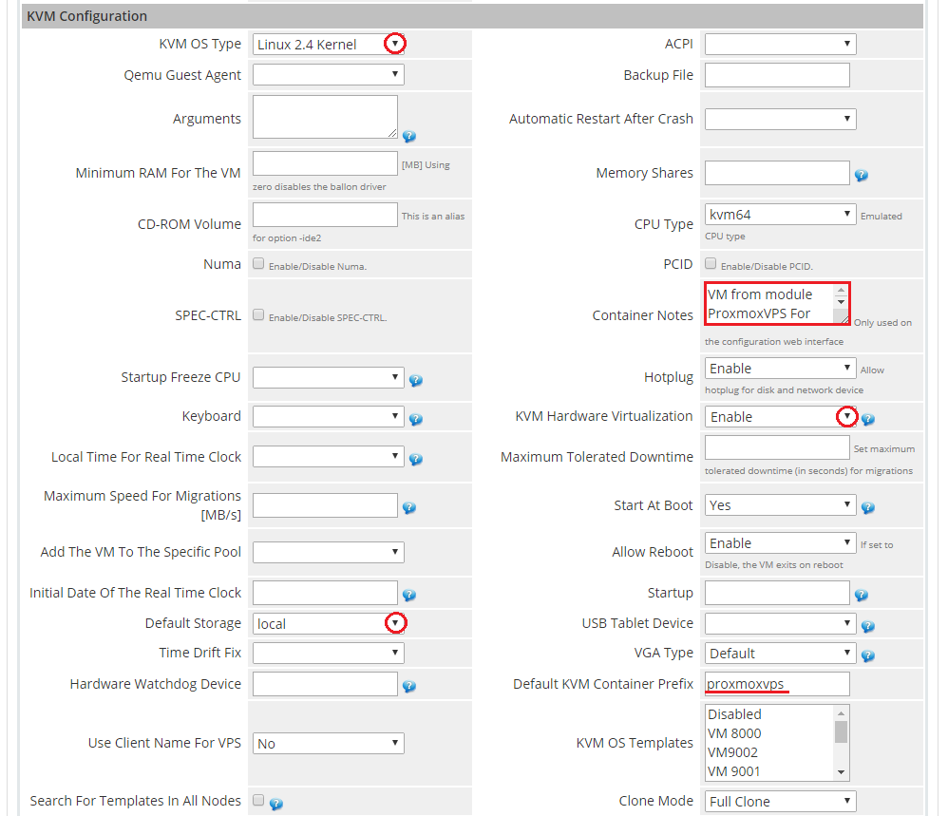Open the VGA Type dropdown

(781, 653)
